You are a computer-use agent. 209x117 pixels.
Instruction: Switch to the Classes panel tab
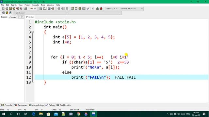tap(13, 17)
